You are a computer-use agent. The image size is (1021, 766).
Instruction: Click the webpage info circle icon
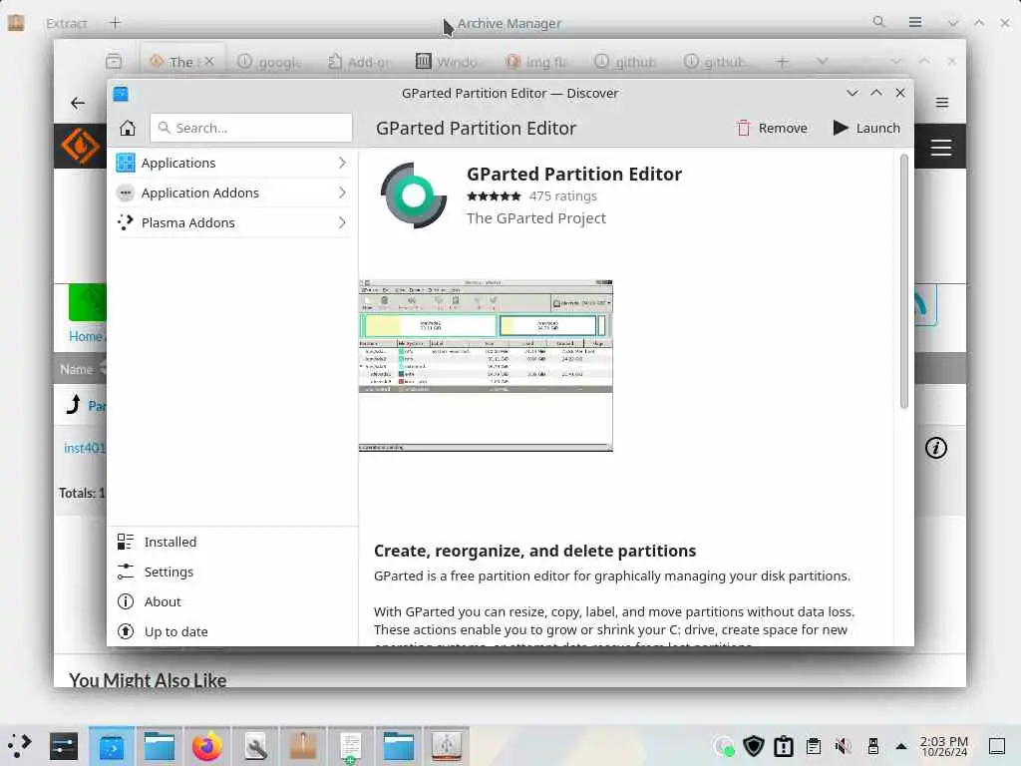pyautogui.click(x=936, y=448)
